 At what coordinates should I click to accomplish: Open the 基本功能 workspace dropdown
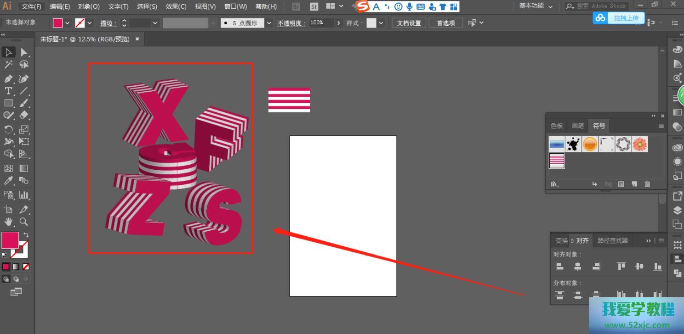tap(536, 6)
